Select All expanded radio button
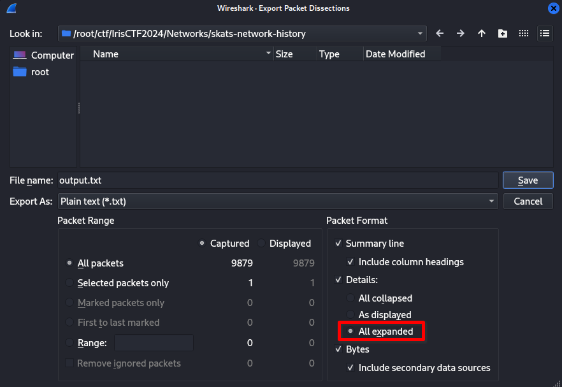Image resolution: width=562 pixels, height=387 pixels. coord(350,331)
